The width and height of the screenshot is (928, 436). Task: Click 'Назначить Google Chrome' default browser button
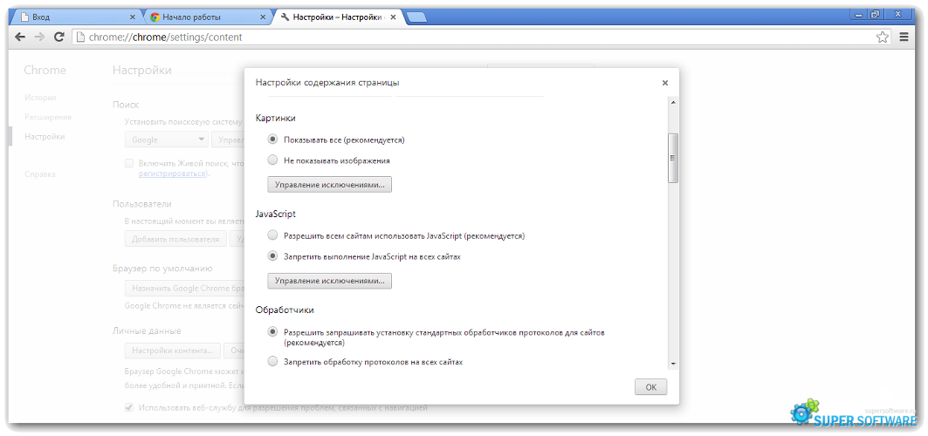point(185,289)
